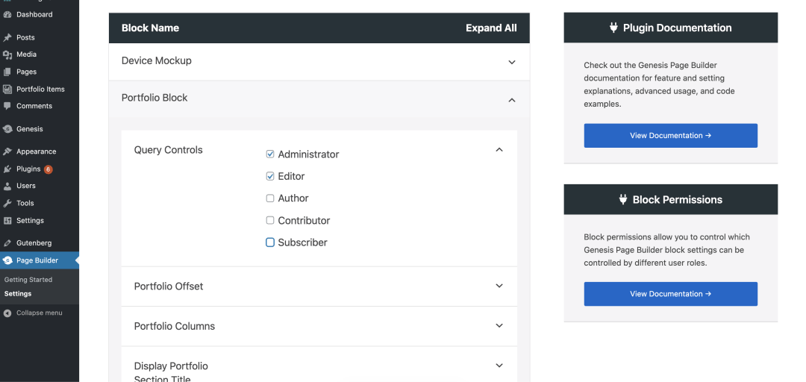Click the Portfolio Block title
Screen dimensions: 806x382
(154, 98)
